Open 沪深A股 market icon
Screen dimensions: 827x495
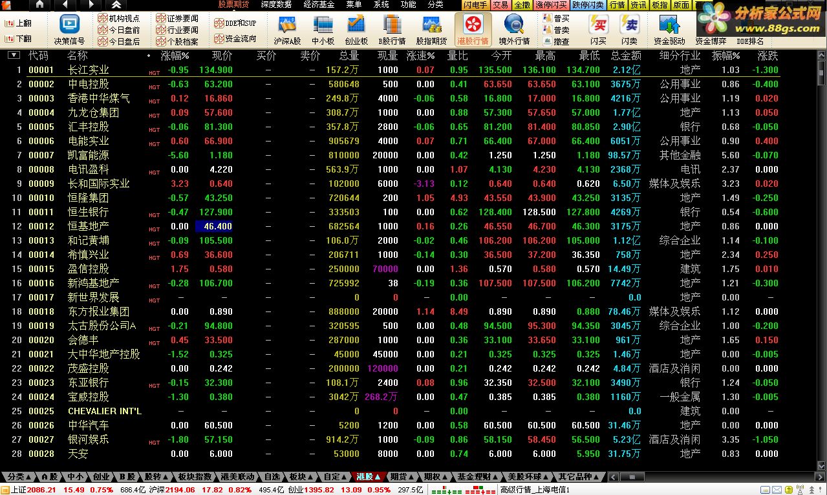point(287,25)
